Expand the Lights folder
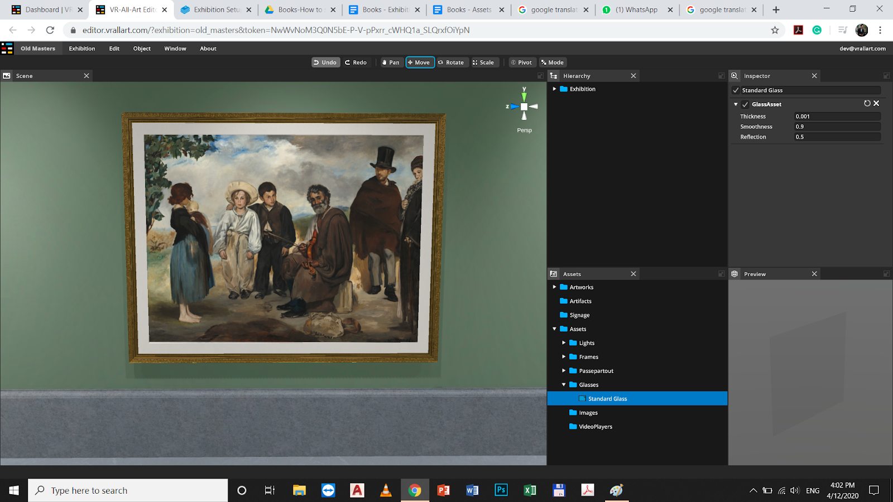Viewport: 893px width, 502px height. click(564, 343)
